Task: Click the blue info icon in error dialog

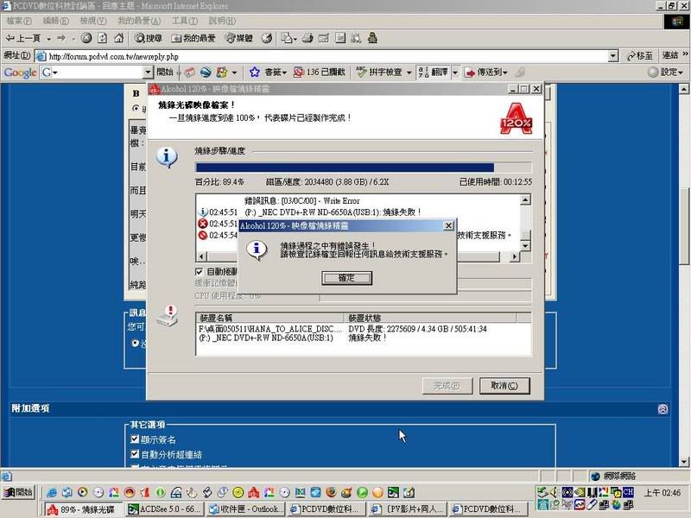Action: click(x=257, y=250)
